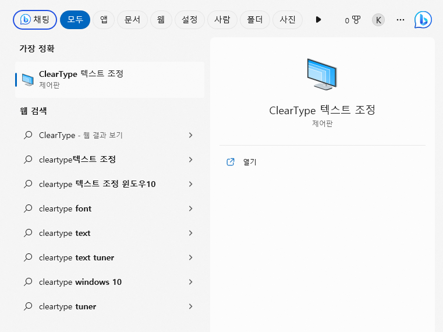Click search icon beside cleartype windows 10
443x332 pixels.
[x=28, y=282]
